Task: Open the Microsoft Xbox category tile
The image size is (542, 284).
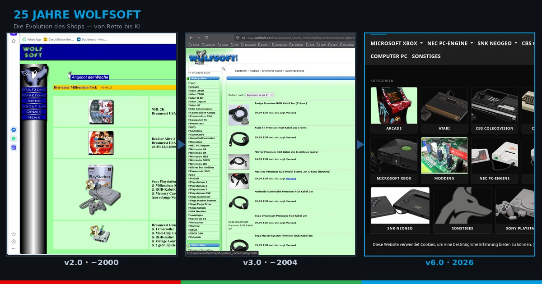Action: click(x=394, y=160)
